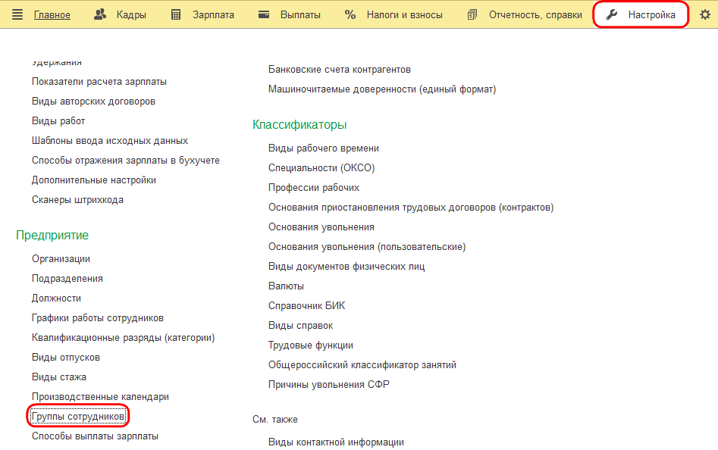
Task: Open Квалификационные разряды (категории)
Action: (x=123, y=338)
